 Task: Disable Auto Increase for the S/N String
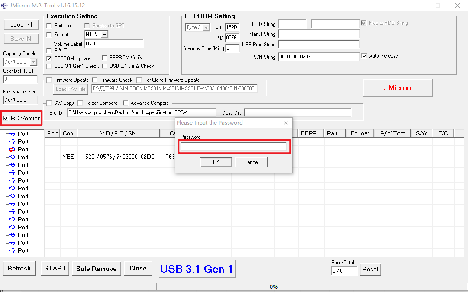364,56
